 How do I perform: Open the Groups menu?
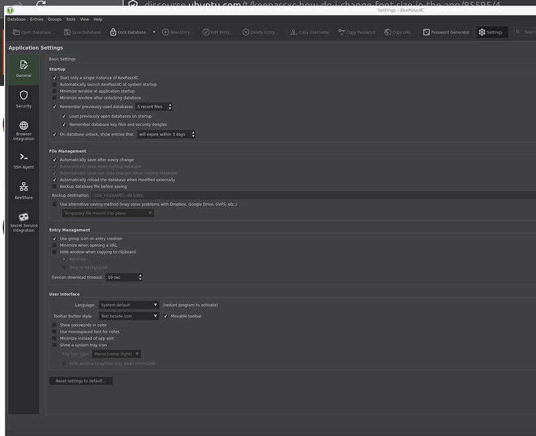click(x=55, y=19)
